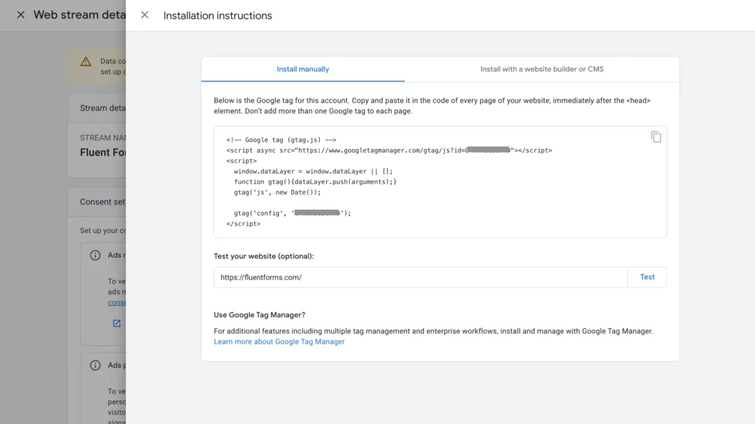Close the Web stream details window
This screenshot has height=424, width=755.
point(21,15)
